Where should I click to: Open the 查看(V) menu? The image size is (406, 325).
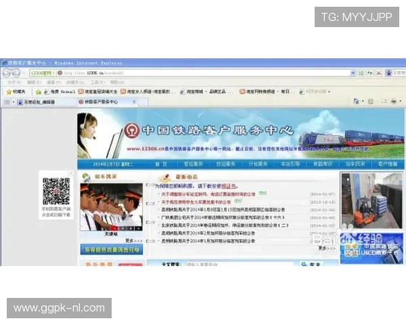pyautogui.click(x=54, y=83)
